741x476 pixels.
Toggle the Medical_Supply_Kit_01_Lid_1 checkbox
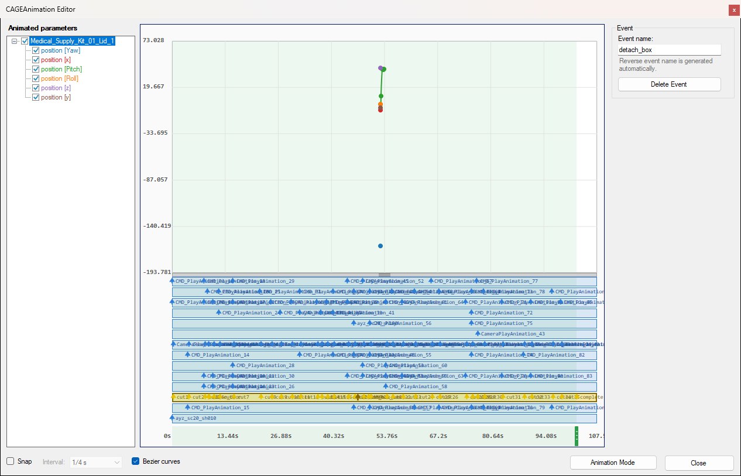tap(25, 41)
